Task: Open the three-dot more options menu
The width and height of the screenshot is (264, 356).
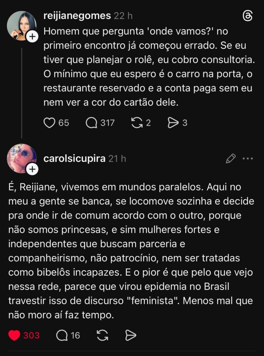Action: pos(248,159)
